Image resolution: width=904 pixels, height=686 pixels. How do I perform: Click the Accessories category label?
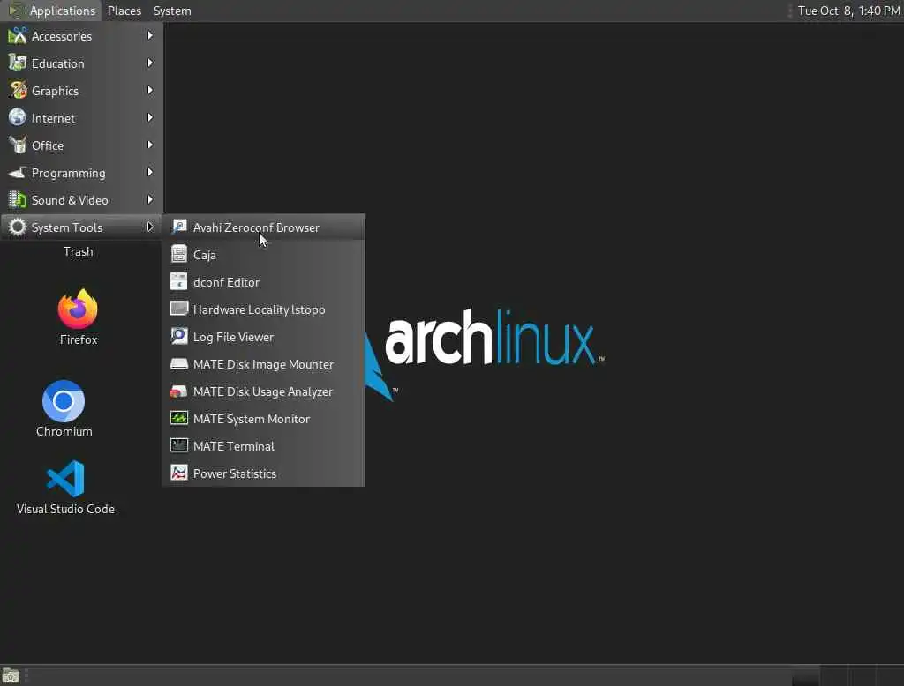coord(62,36)
